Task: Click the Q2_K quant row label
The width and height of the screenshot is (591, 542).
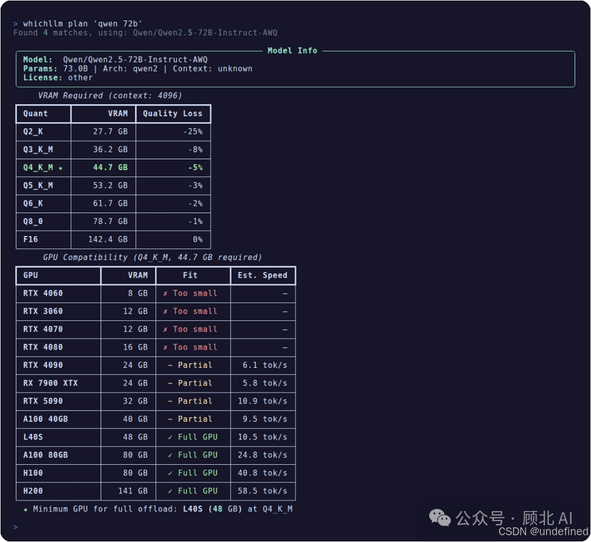Action: (33, 131)
